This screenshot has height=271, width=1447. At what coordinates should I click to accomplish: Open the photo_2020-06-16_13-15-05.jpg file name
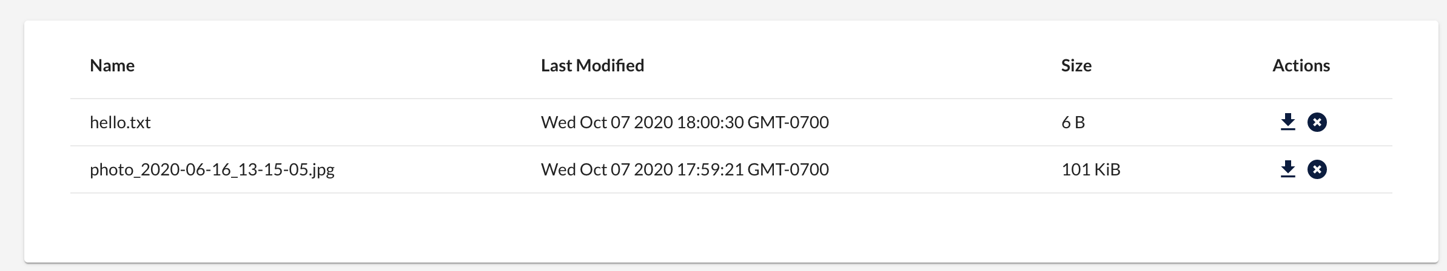click(x=212, y=170)
